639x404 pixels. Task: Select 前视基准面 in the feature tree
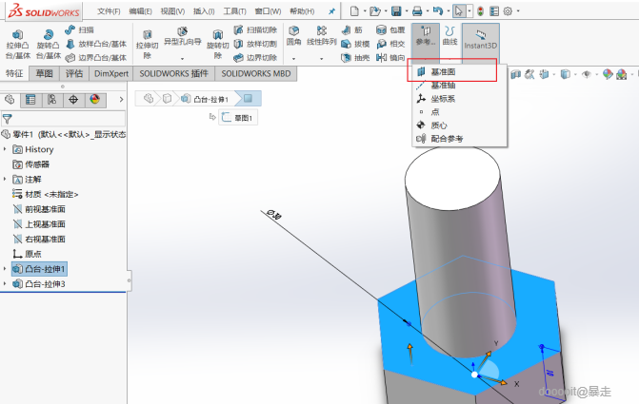(45, 208)
